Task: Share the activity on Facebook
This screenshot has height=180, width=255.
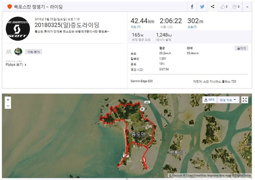Action: point(192,7)
